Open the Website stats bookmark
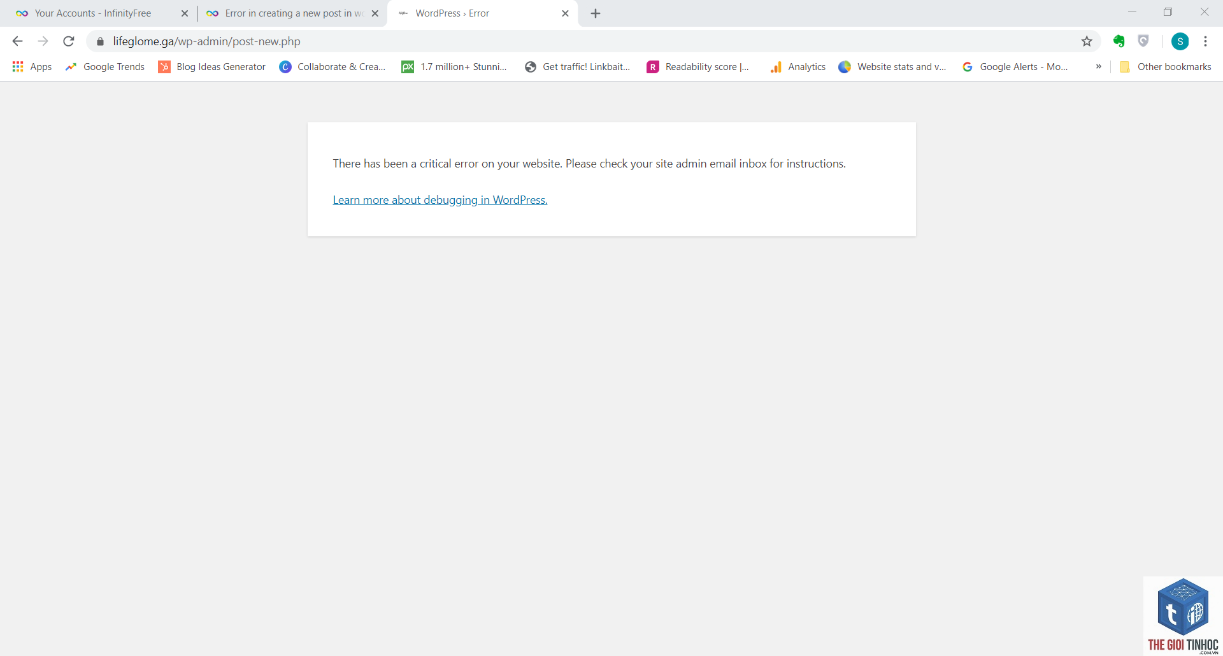The height and width of the screenshot is (656, 1223). (x=892, y=67)
